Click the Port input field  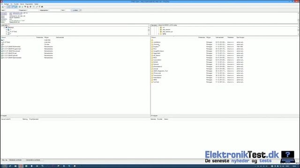coord(68,10)
